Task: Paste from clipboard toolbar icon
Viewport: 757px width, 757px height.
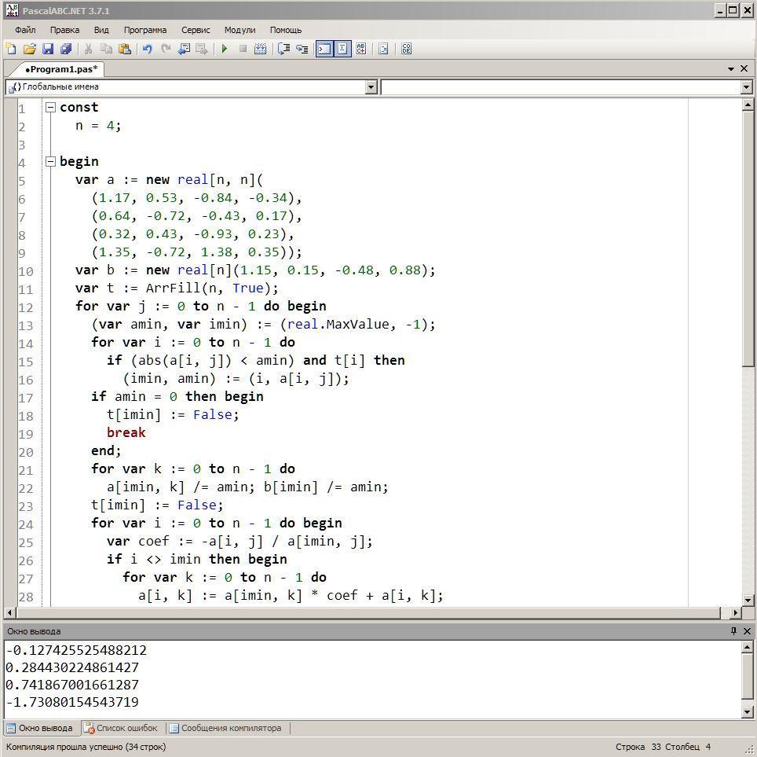Action: pyautogui.click(x=125, y=49)
